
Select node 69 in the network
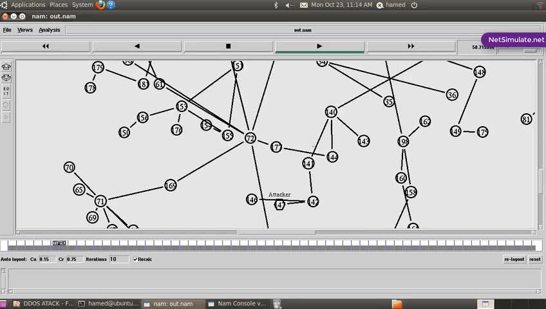pos(92,218)
